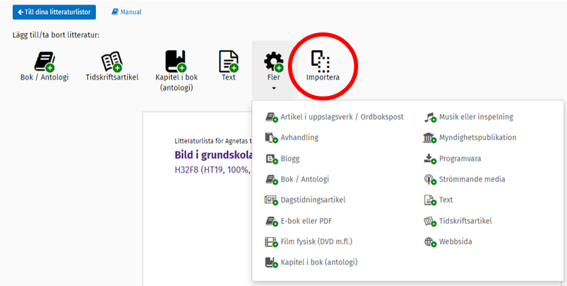
Task: Click the Tidskriftsartikel toolbar icon
Action: coord(112,61)
